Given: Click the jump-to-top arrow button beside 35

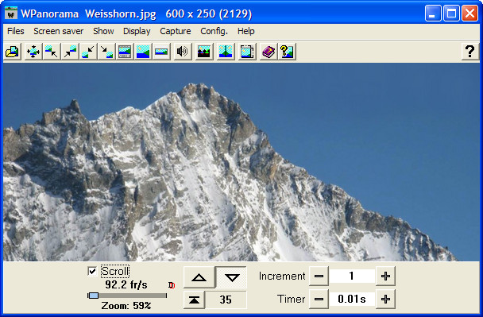Looking at the screenshot, I should [x=194, y=300].
